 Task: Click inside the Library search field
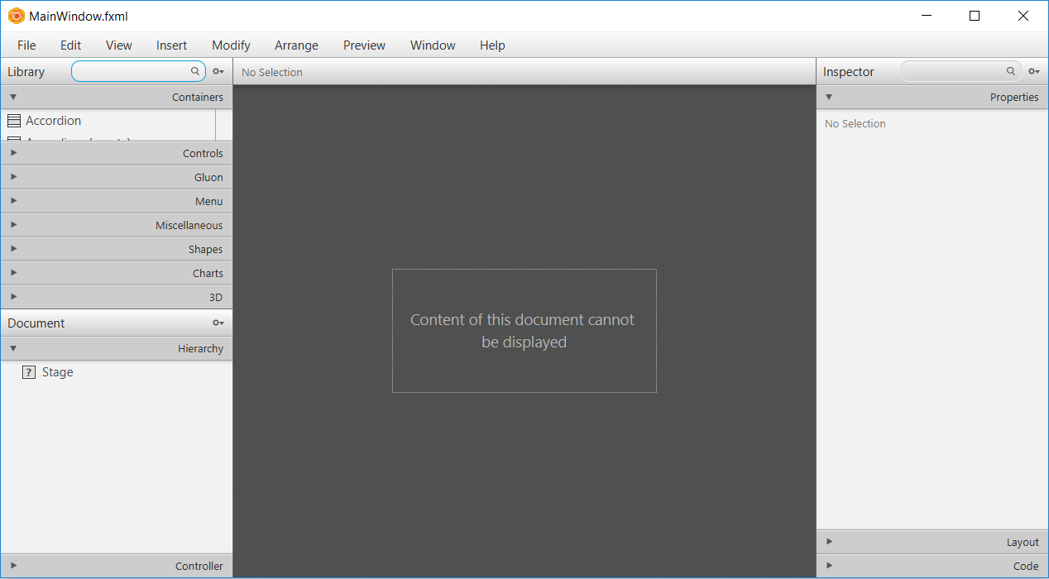132,71
